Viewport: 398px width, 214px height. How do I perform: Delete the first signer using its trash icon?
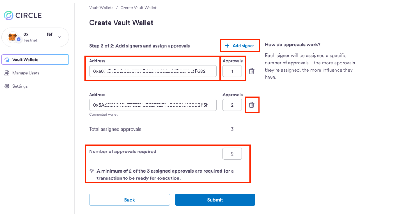coord(251,71)
